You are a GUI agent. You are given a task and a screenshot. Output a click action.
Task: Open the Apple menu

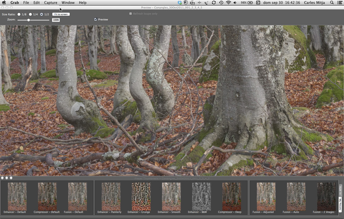click(4, 3)
